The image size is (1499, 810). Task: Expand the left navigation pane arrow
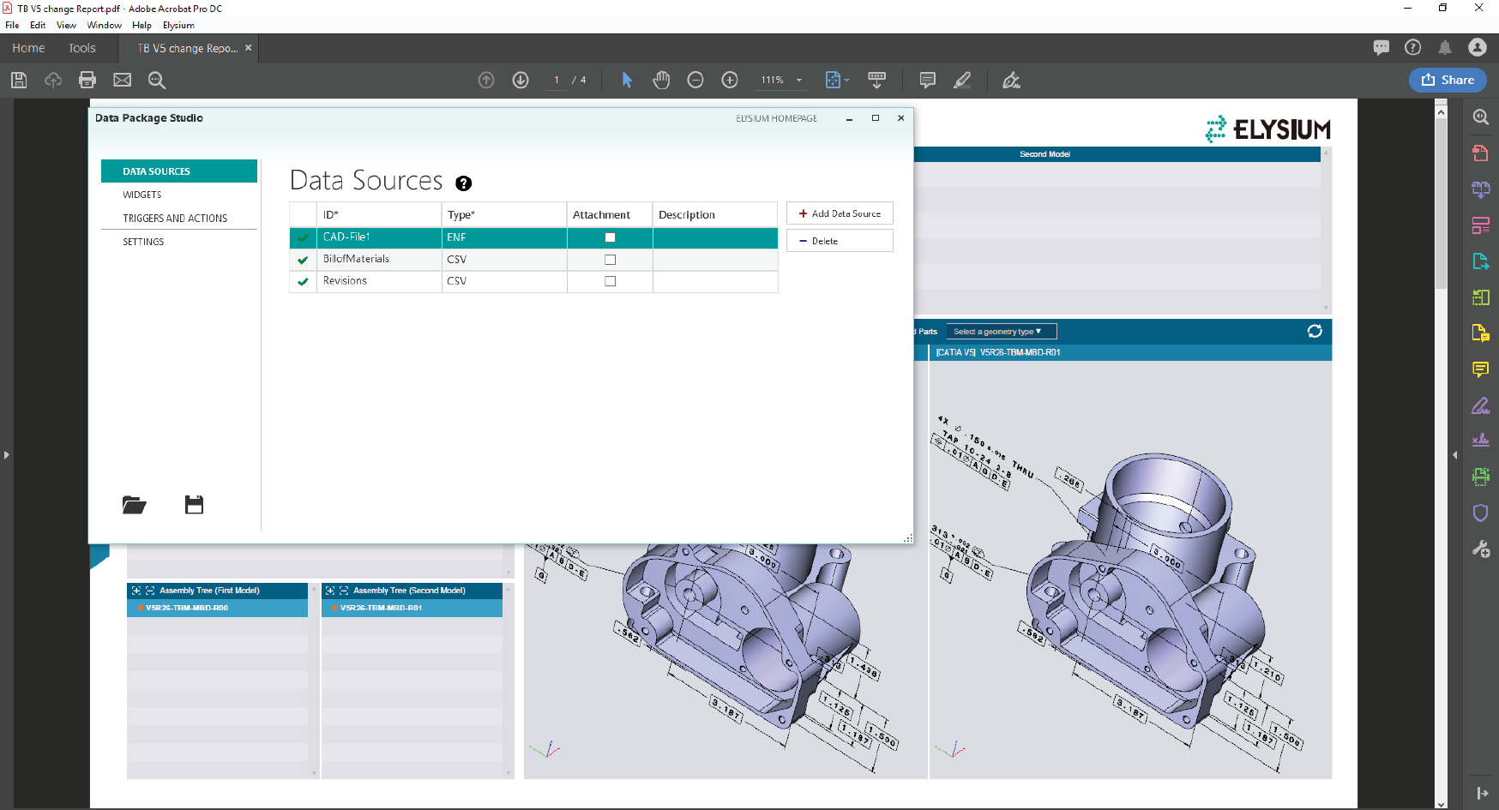[6, 455]
